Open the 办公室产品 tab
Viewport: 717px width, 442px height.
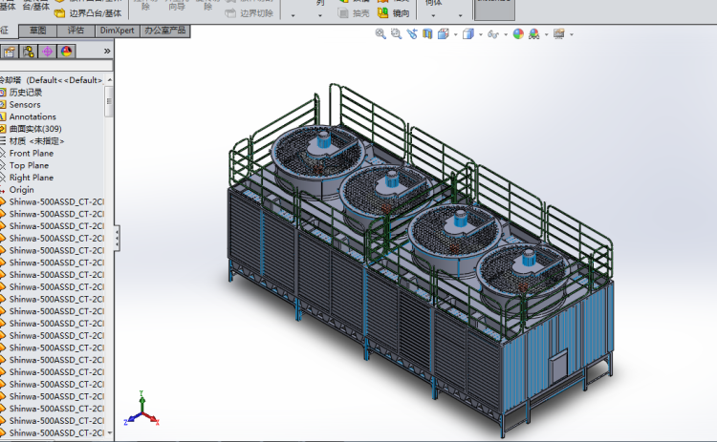pos(164,31)
